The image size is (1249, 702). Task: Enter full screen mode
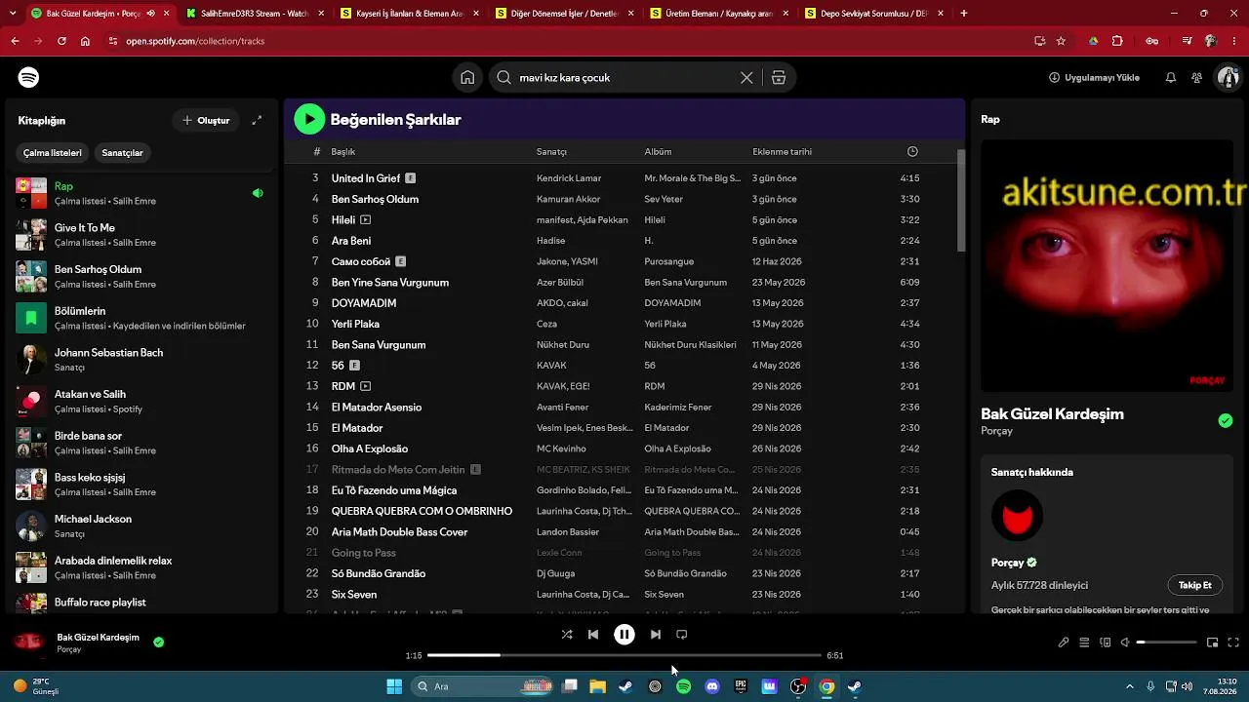coord(1233,643)
